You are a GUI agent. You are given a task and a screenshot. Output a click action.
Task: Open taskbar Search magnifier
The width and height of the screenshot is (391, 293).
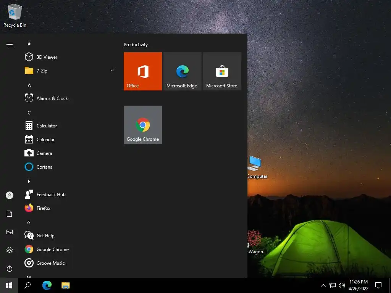27,285
